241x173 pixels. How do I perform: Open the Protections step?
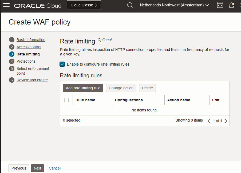[x=26, y=61]
